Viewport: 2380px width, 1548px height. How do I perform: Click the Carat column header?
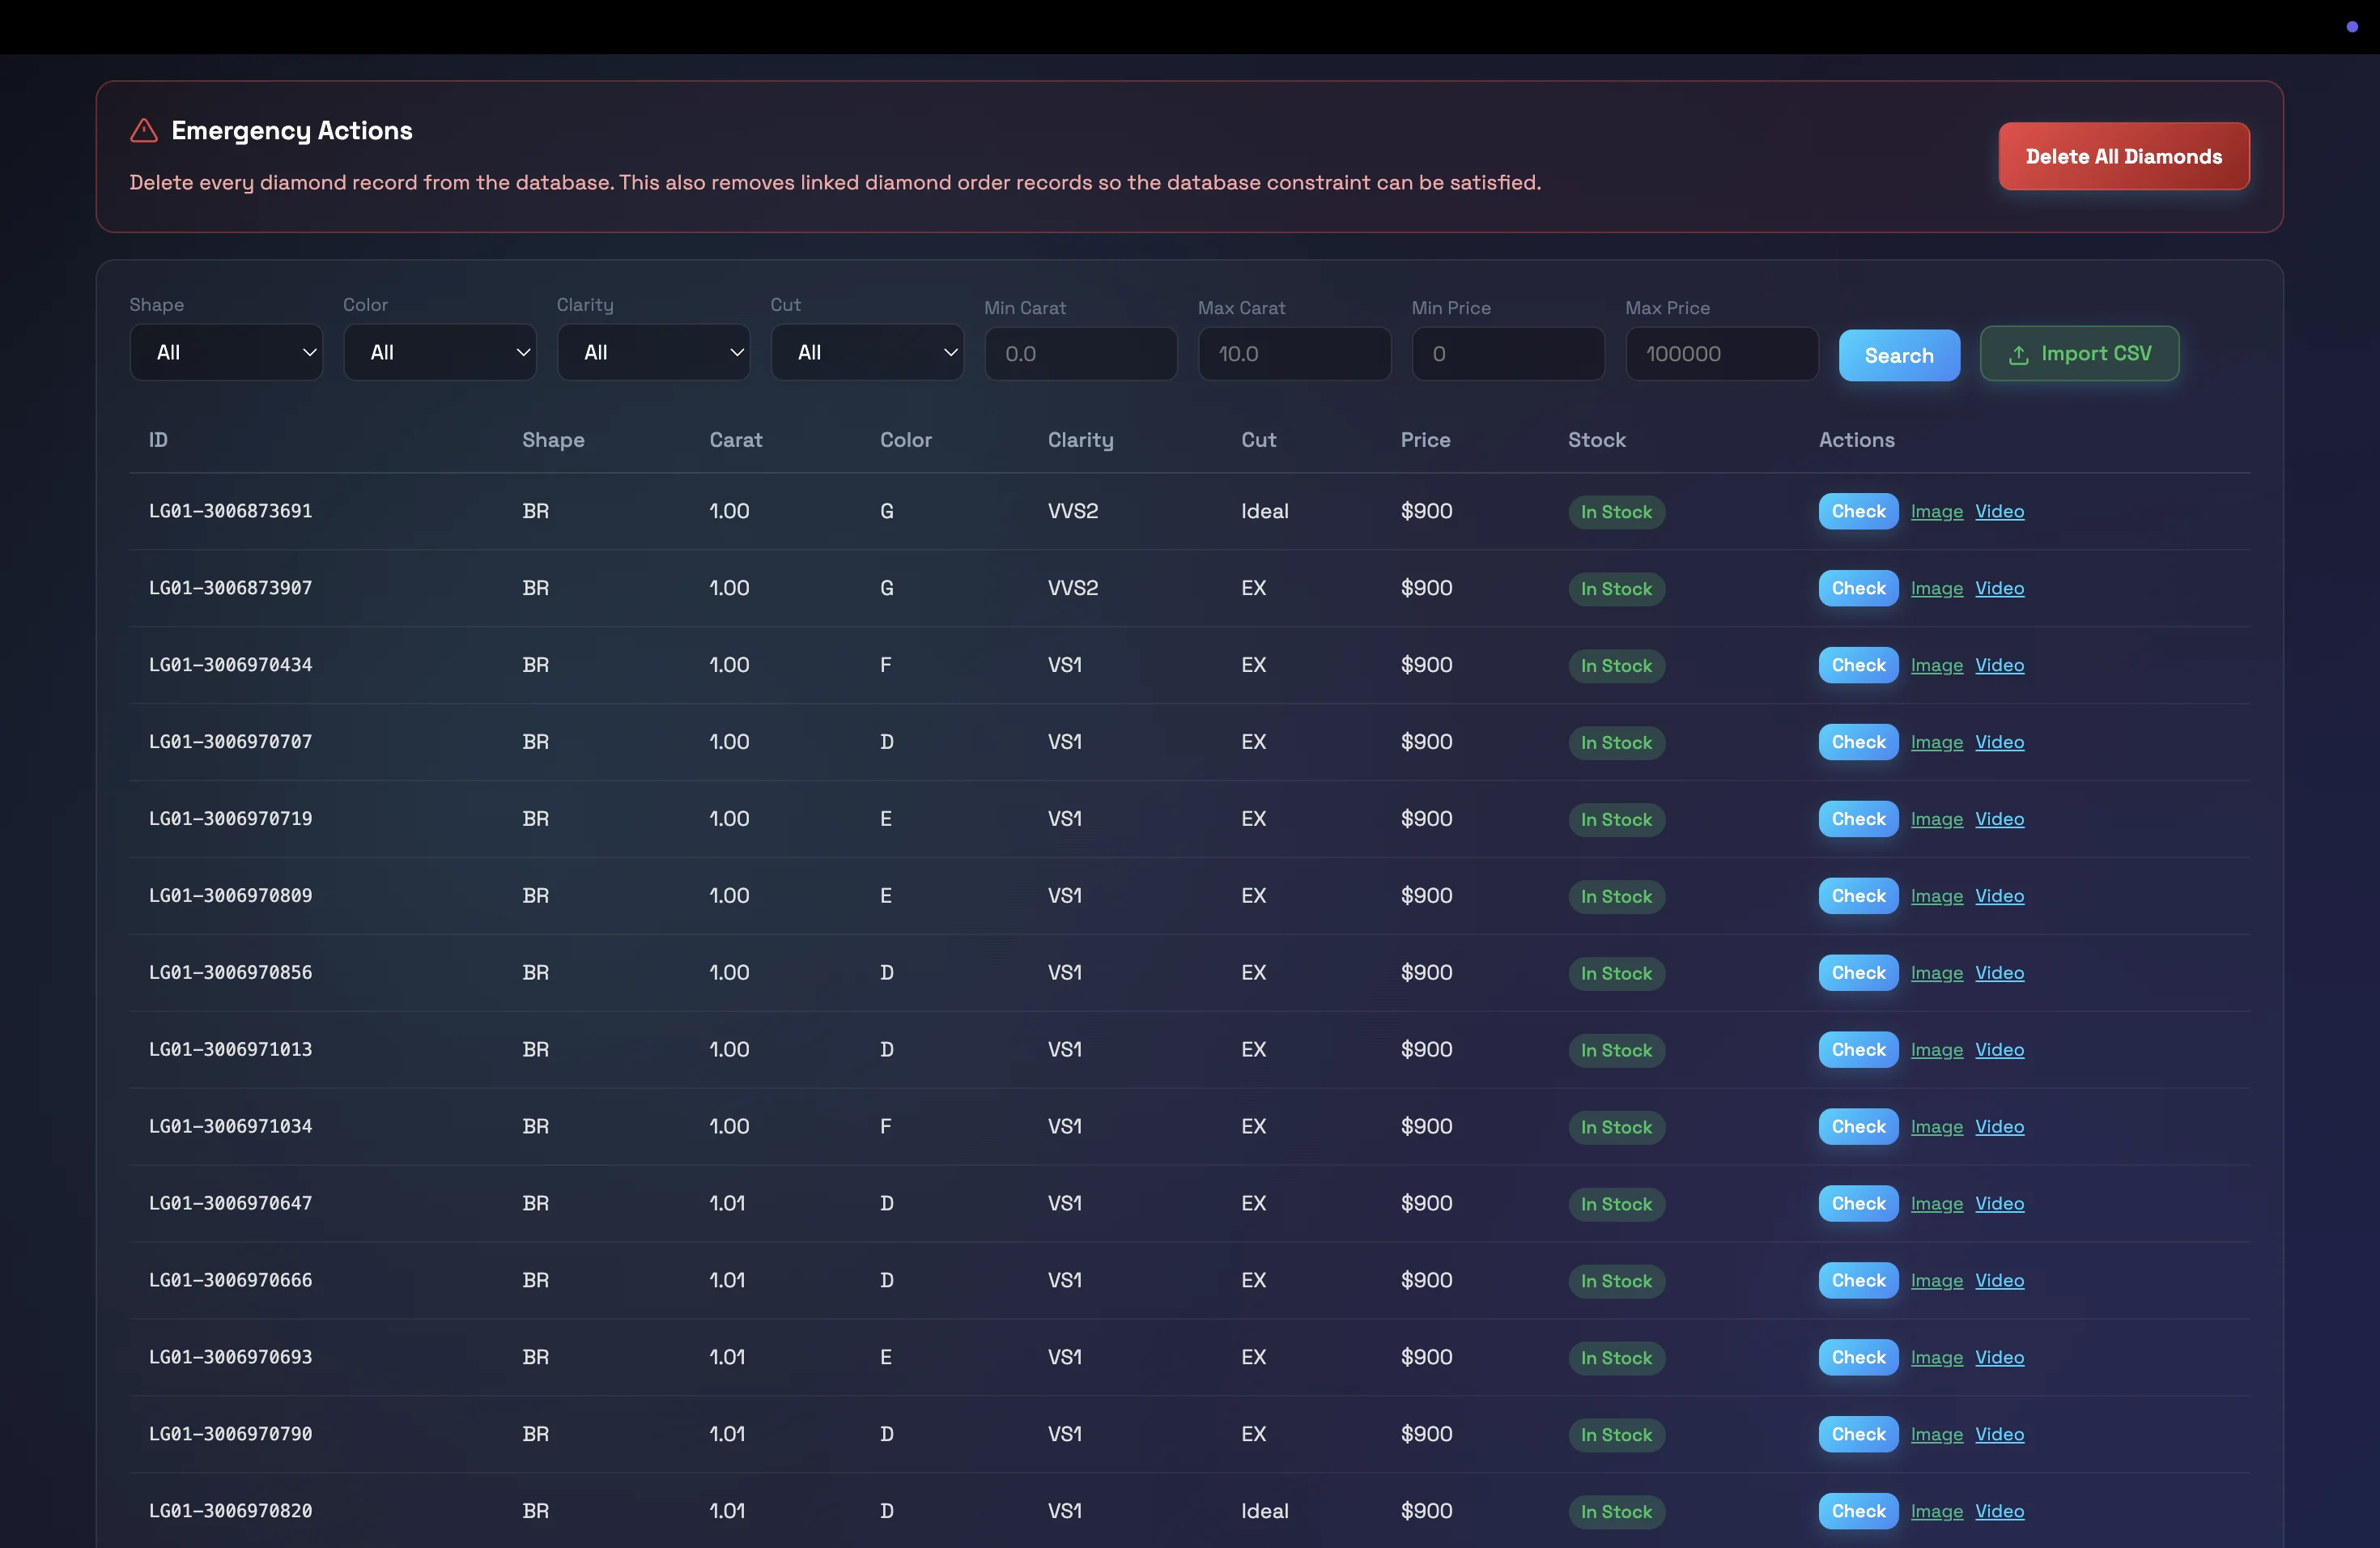(736, 440)
